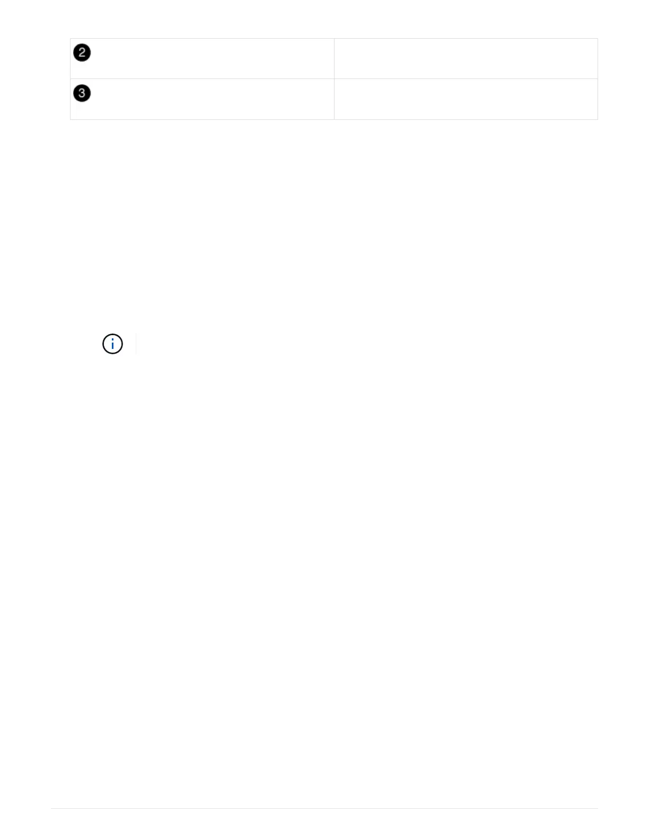Click the empty cell right of callout 2
This screenshot has width=649, height=840.
coord(466,59)
